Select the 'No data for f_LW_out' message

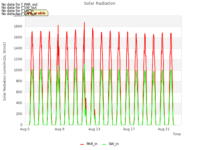pyautogui.click(x=19, y=14)
